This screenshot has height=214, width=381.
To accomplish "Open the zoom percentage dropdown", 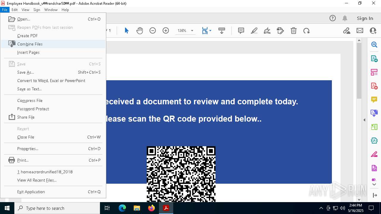I will [192, 31].
